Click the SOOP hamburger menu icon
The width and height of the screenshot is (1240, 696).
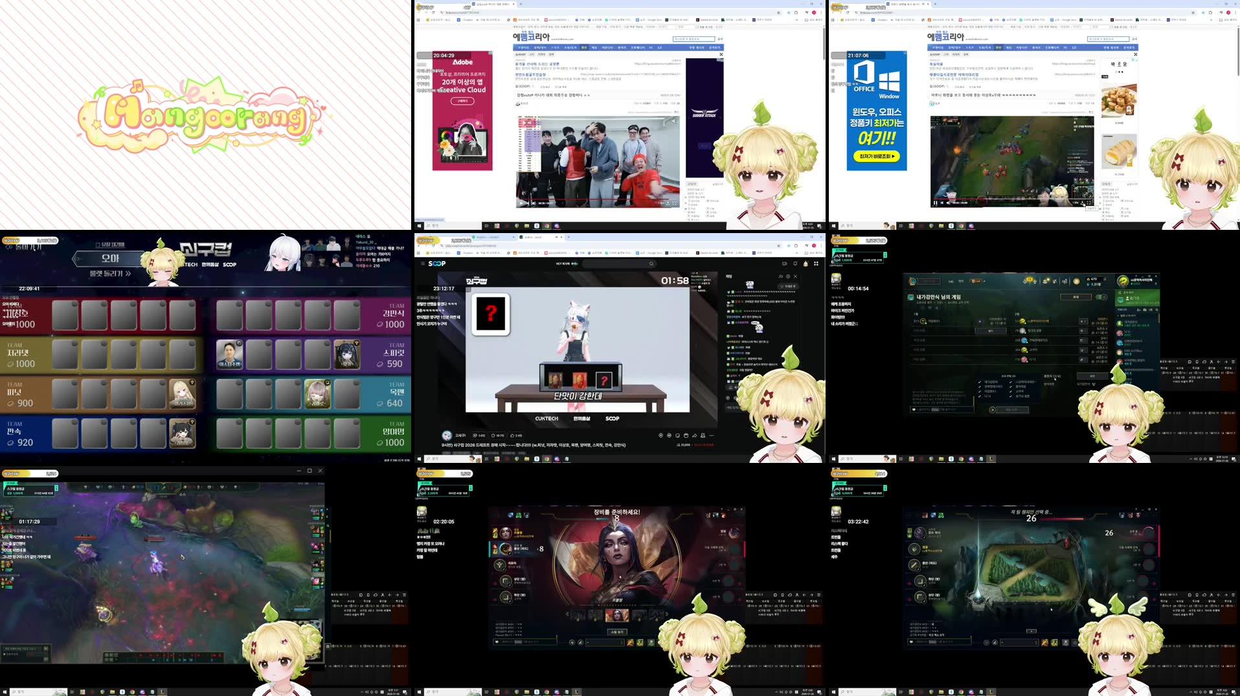423,263
